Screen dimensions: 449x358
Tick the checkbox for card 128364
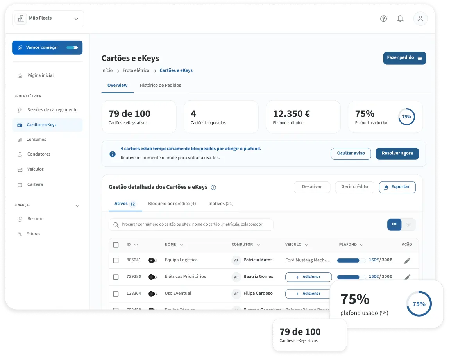coord(116,294)
